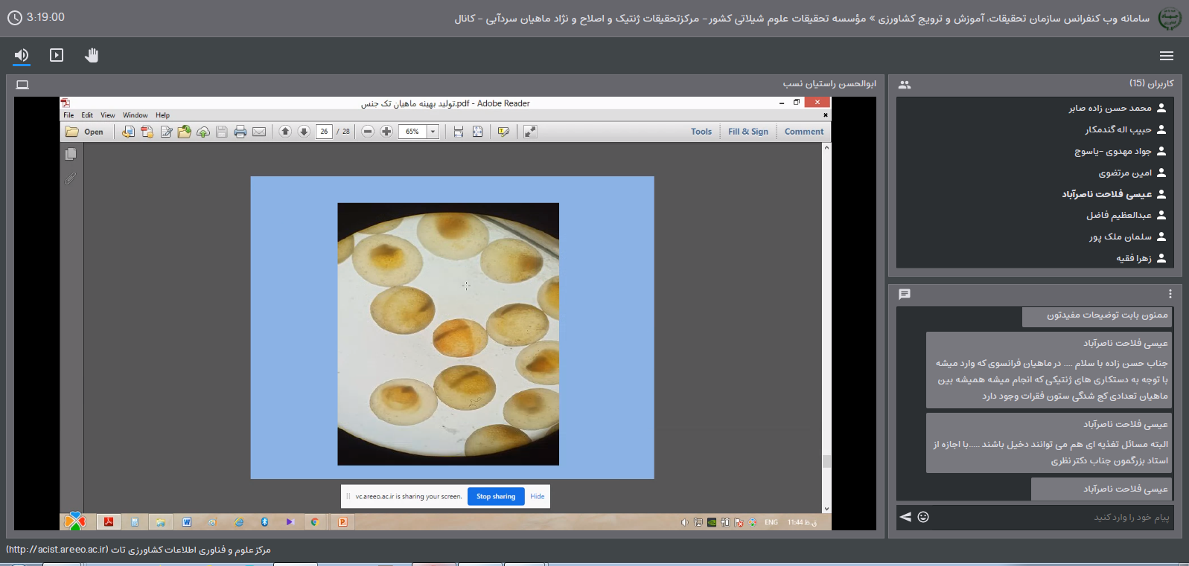Open attachments paperclip panel in sidebar
Screen dimensions: 1189x566
[70, 179]
